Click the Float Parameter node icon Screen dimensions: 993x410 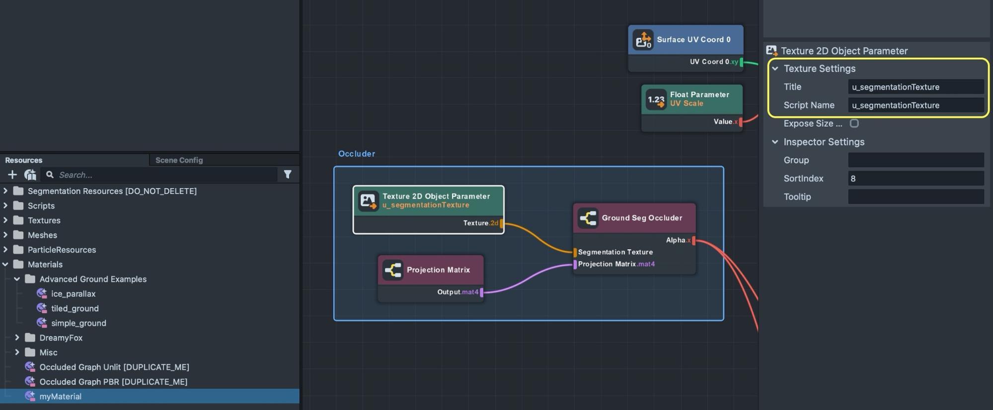pos(656,99)
